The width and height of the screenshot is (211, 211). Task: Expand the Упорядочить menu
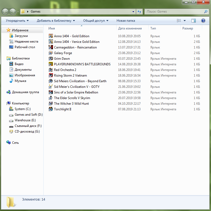(x=17, y=21)
